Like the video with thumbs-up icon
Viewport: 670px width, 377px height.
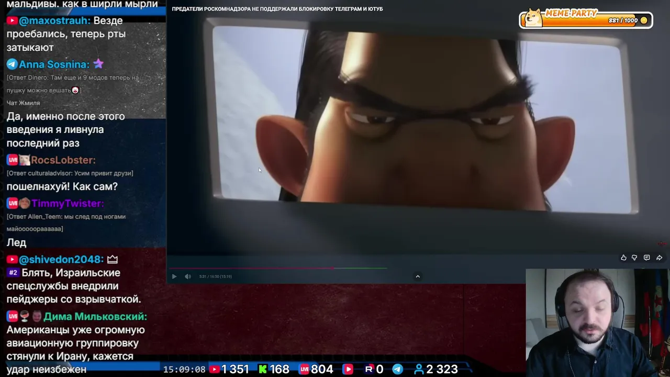(x=623, y=258)
